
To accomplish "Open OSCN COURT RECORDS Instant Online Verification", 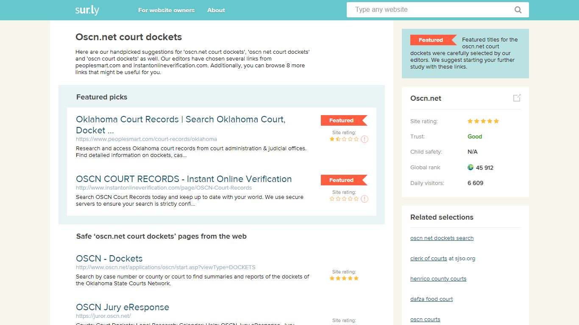I will (x=184, y=179).
